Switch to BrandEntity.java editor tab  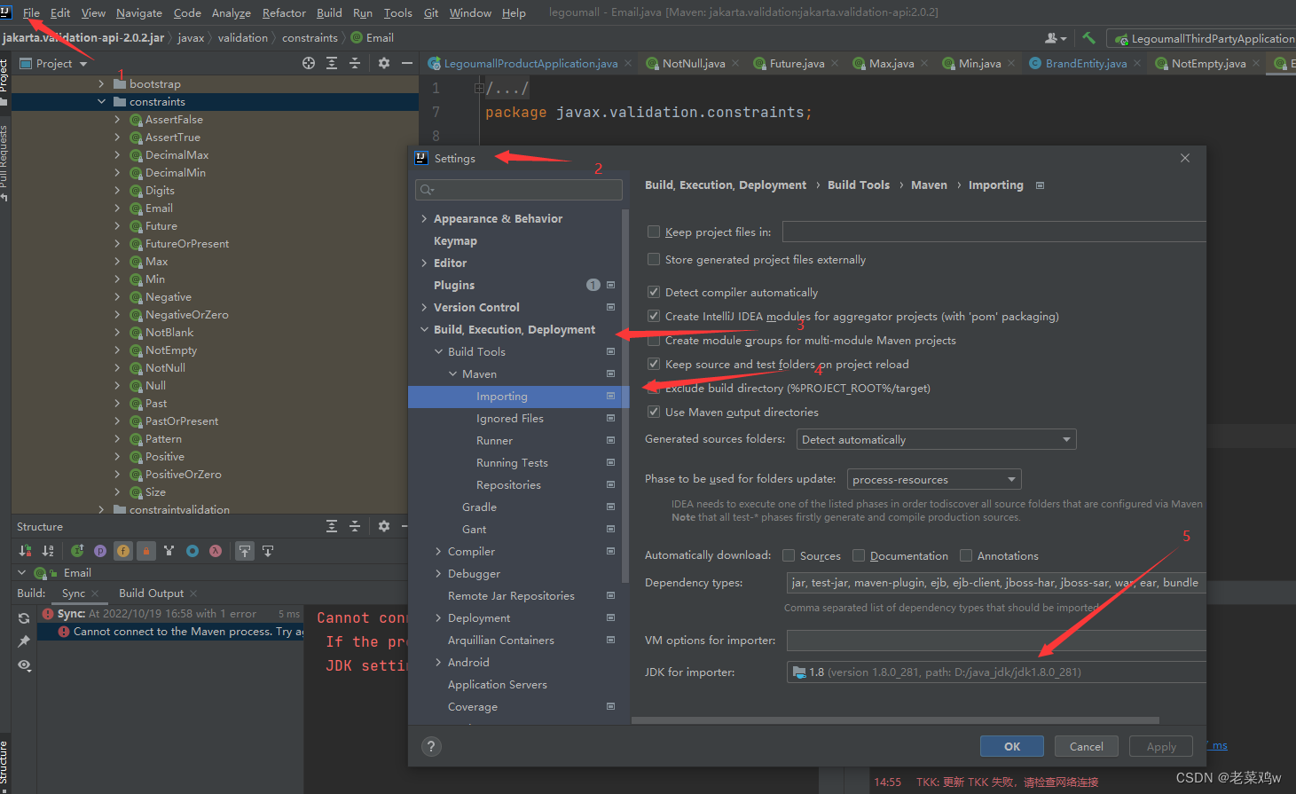[1085, 63]
